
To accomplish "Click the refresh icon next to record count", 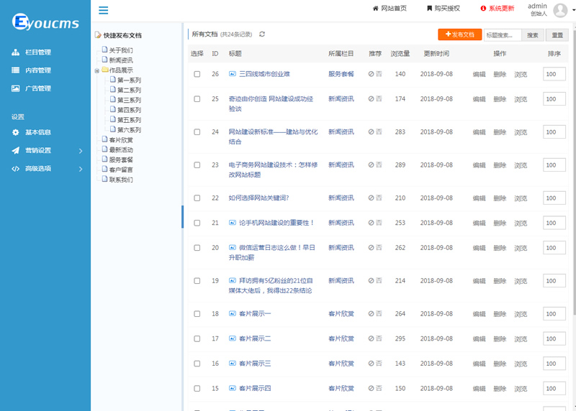I will pos(262,34).
